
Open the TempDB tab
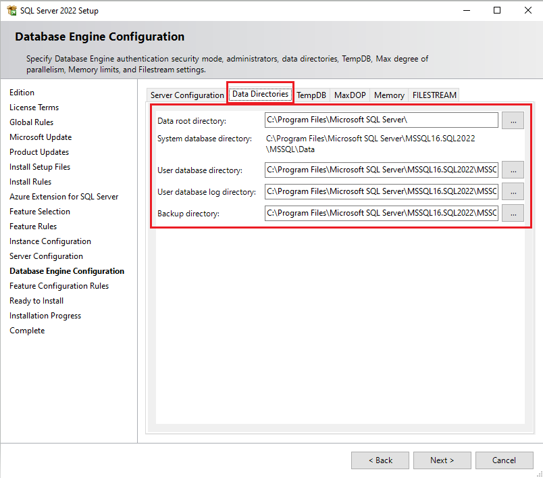(x=311, y=95)
